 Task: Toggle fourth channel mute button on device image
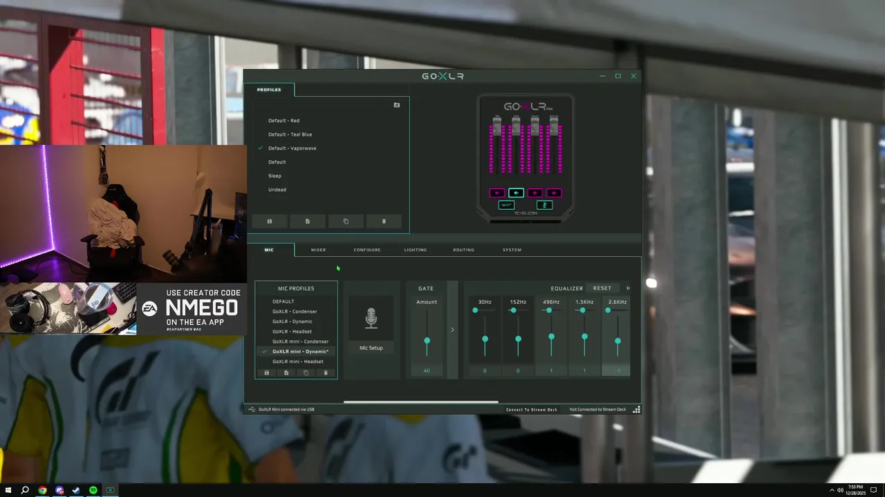(554, 193)
